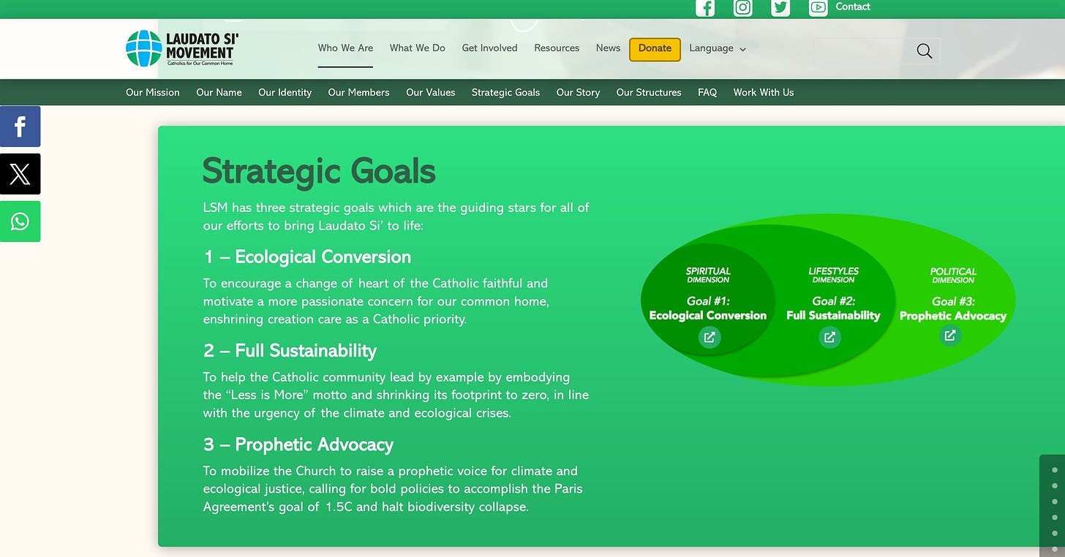Screen dimensions: 1065x557
Task: Open the What We Do menu
Action: tap(418, 48)
